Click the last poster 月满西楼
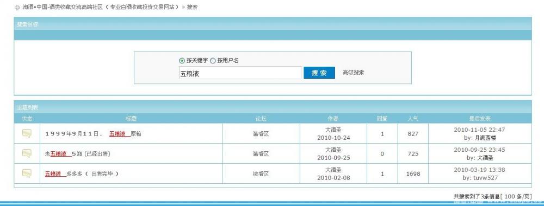544x206 pixels. [485, 138]
